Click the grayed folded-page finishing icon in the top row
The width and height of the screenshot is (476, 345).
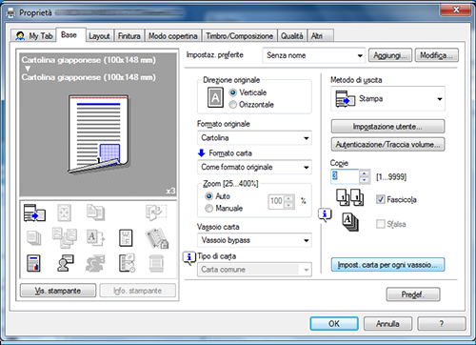[156, 213]
